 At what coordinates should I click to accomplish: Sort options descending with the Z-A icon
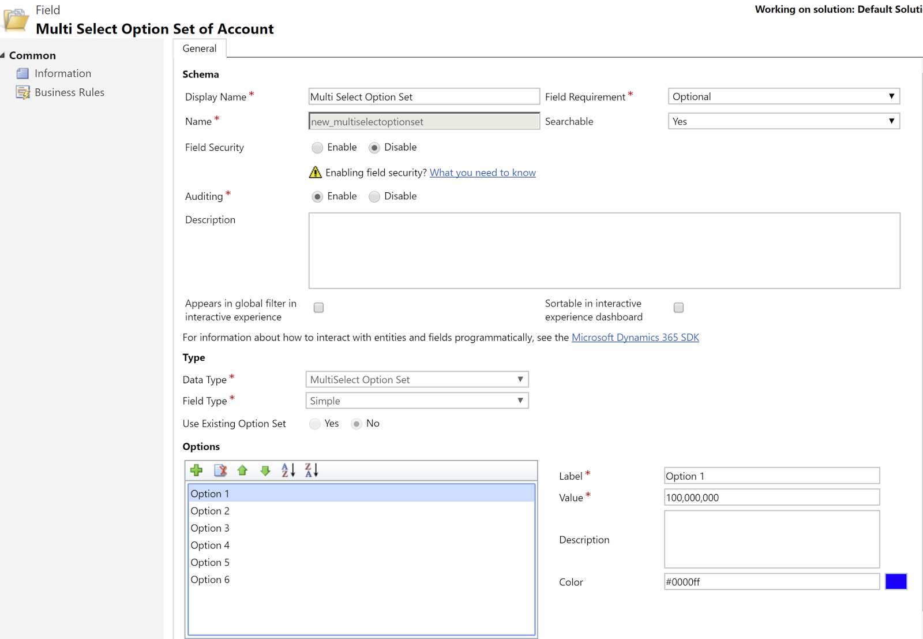[x=312, y=470]
